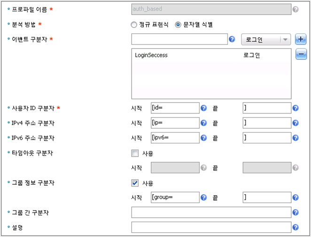Open help for IPv4 주소 시작 field
The height and width of the screenshot is (237, 311).
pos(203,123)
